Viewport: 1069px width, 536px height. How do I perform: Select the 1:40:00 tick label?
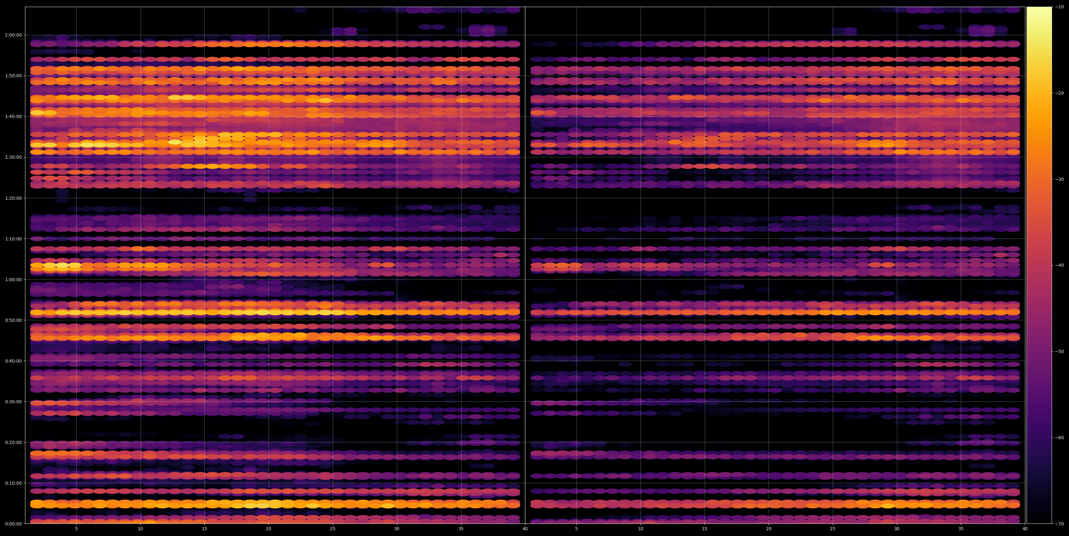13,116
